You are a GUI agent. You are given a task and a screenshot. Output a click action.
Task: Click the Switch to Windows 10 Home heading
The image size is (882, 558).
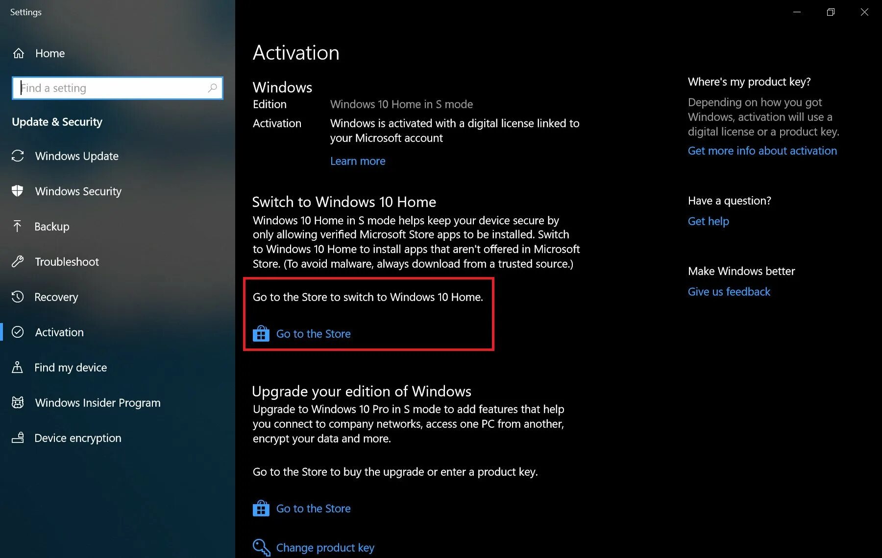pos(344,202)
